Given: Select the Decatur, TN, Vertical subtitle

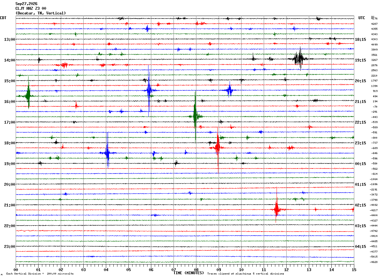Looking at the screenshot, I should [x=41, y=13].
